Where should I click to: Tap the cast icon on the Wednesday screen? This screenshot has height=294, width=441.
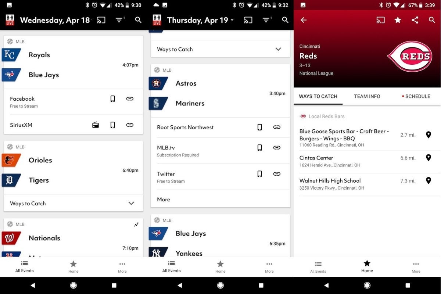101,20
